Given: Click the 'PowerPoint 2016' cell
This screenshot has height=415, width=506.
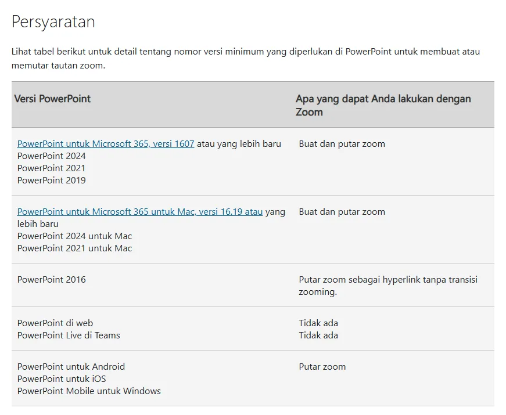Looking at the screenshot, I should tap(51, 280).
